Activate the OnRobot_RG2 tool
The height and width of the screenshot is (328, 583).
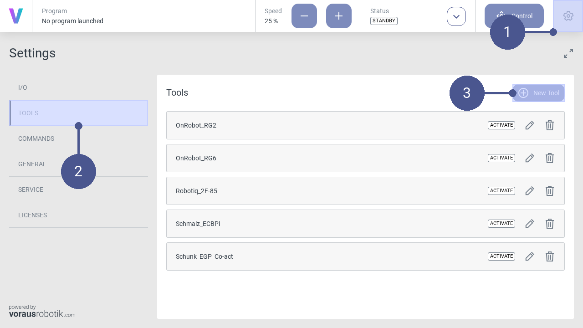click(501, 125)
